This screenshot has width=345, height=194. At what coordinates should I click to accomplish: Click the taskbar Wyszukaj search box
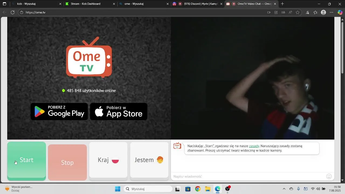coord(148,189)
